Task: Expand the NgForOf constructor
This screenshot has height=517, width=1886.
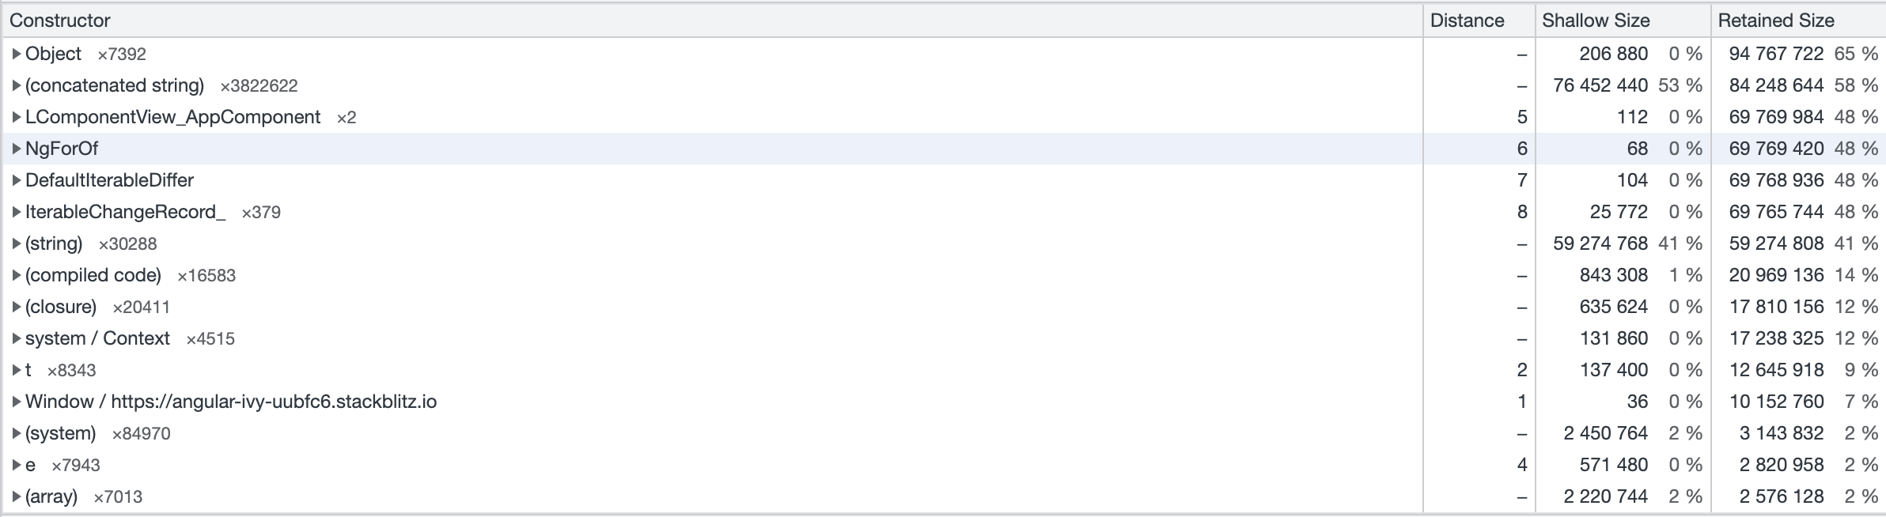Action: tap(17, 149)
